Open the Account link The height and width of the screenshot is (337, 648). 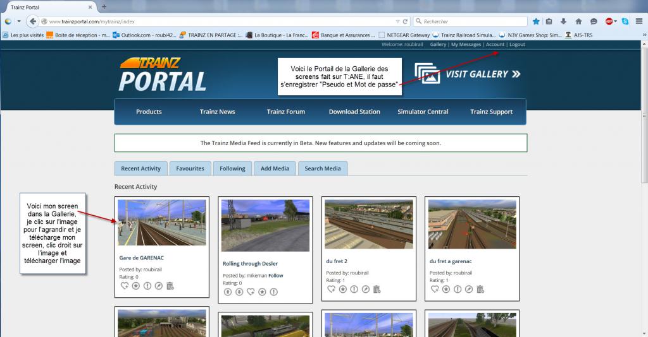(495, 45)
